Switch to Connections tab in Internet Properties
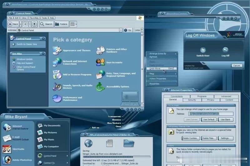Image resolution: width=250 pixels, height=166 pixels. click(x=177, y=96)
